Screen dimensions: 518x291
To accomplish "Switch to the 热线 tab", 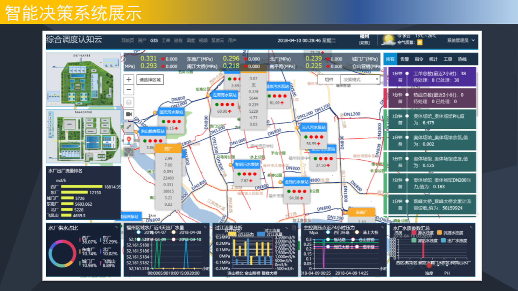I will pos(462,59).
